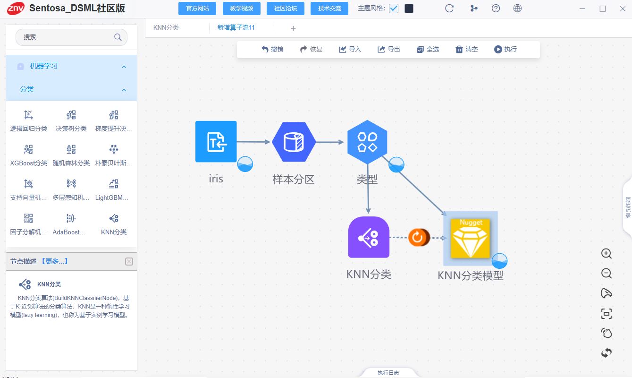Click the wave badge on KNN分类模型 node
The image size is (632, 378).
[x=499, y=261]
